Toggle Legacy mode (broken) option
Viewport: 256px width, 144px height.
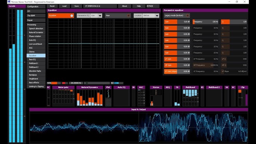pyautogui.click(x=177, y=16)
